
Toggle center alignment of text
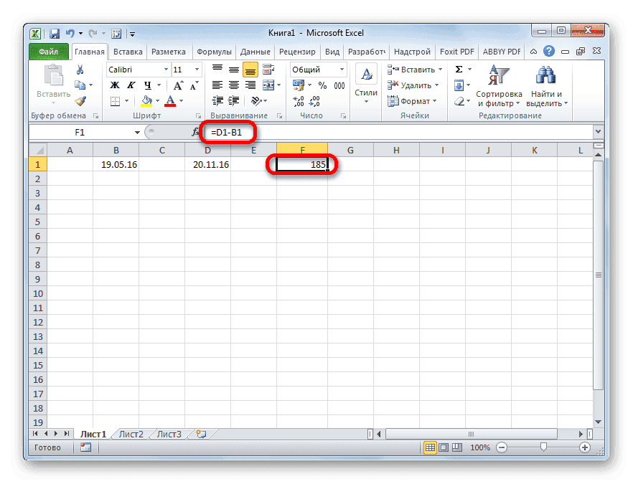tap(234, 85)
